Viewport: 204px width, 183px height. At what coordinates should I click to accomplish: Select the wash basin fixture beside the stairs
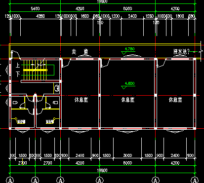[x=56, y=88]
